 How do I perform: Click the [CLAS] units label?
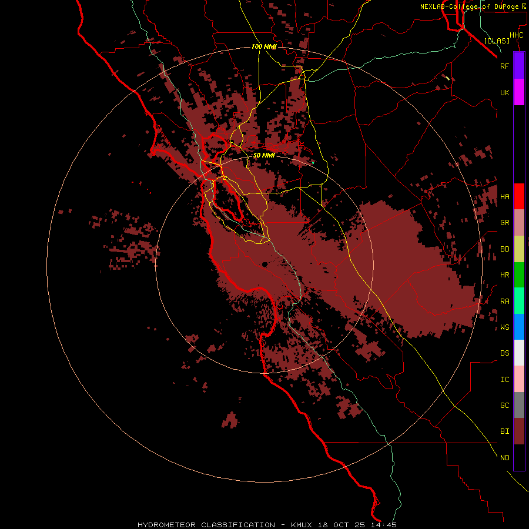point(497,41)
